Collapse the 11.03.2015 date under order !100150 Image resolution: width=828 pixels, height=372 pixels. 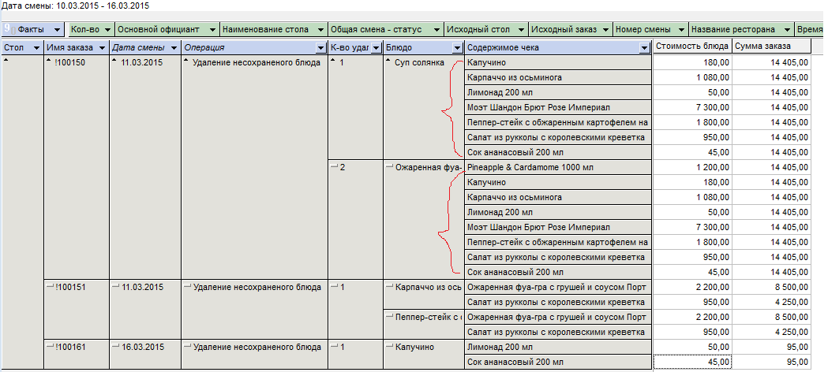[115, 62]
